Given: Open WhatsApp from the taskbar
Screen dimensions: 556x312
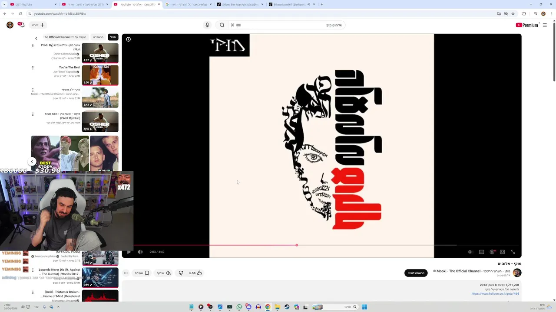Looking at the screenshot, I should 239,307.
